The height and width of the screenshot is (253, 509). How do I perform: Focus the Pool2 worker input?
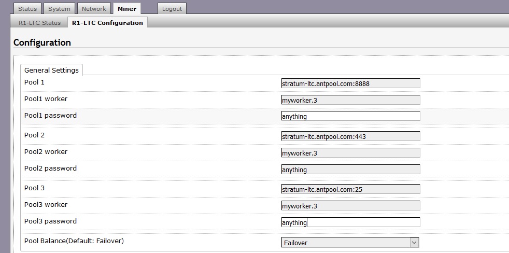pyautogui.click(x=350, y=153)
